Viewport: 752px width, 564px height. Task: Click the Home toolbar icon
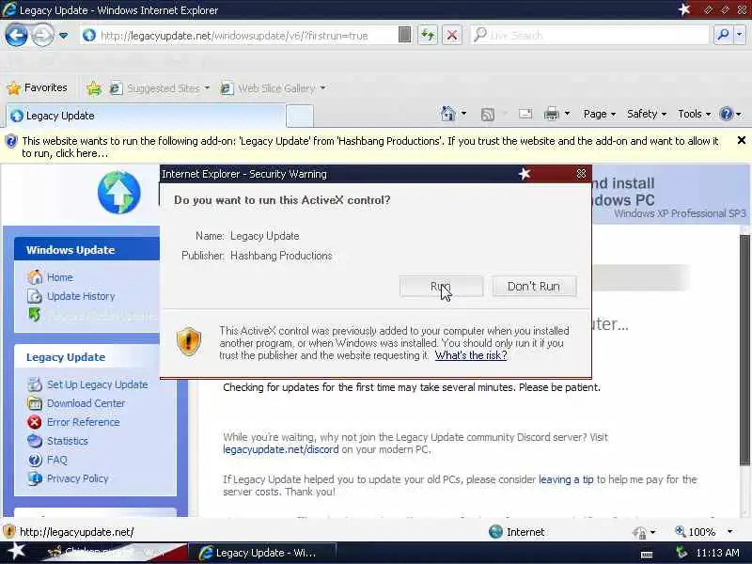click(448, 114)
